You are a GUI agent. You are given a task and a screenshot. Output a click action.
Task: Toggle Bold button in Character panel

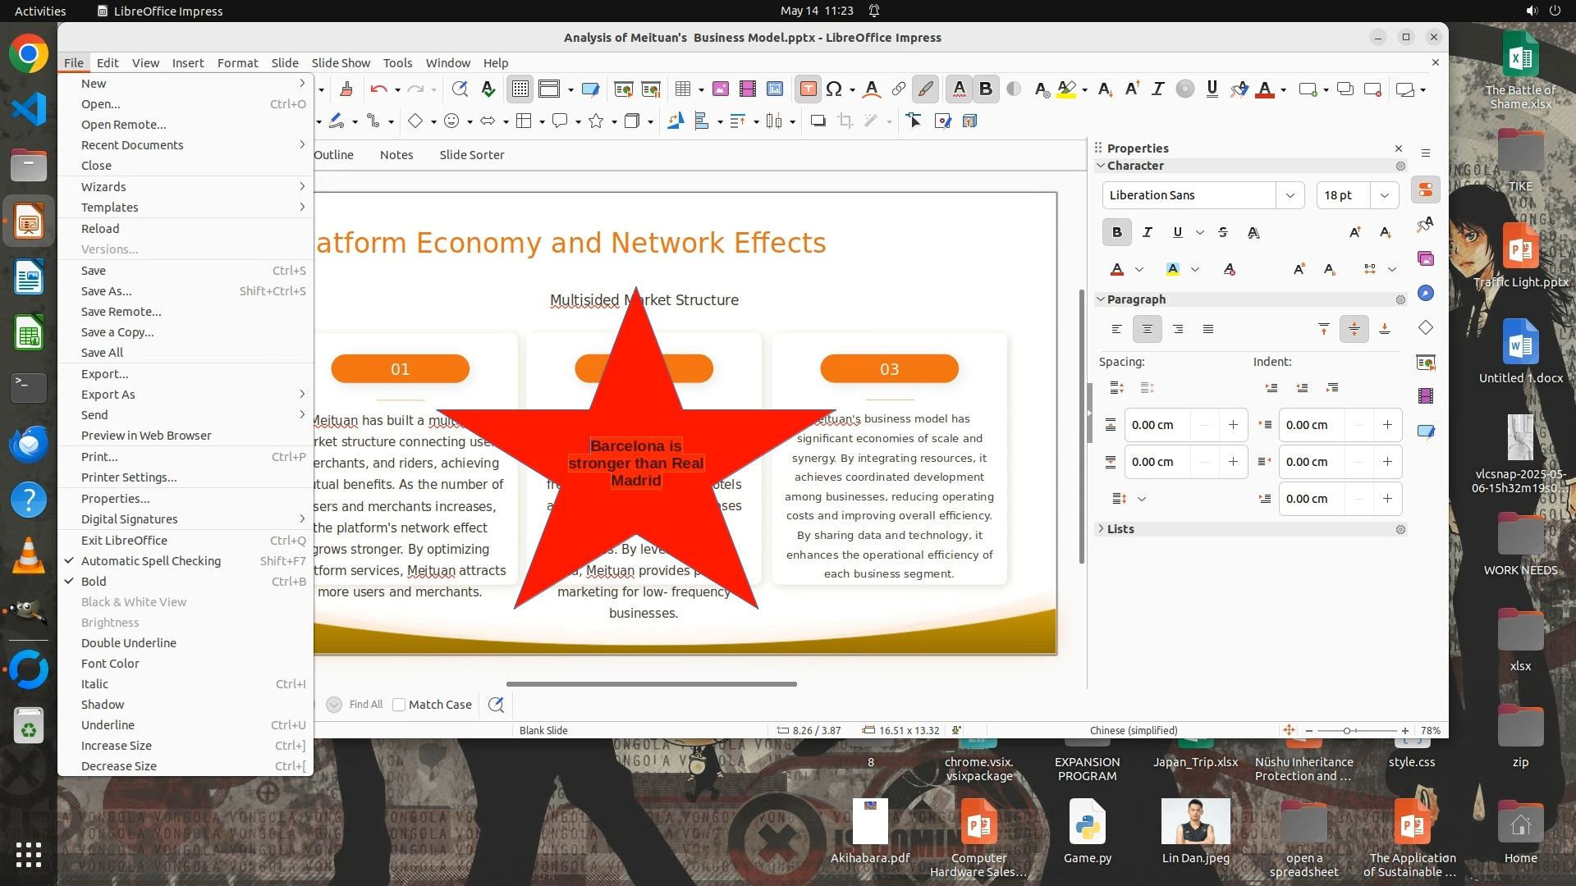tap(1116, 232)
